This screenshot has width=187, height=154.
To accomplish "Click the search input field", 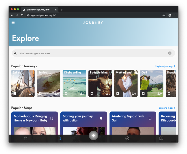I will (91, 53).
